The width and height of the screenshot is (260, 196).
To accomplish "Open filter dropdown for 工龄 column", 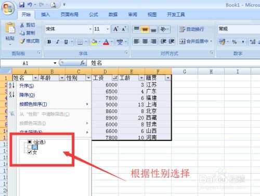I will (141, 78).
